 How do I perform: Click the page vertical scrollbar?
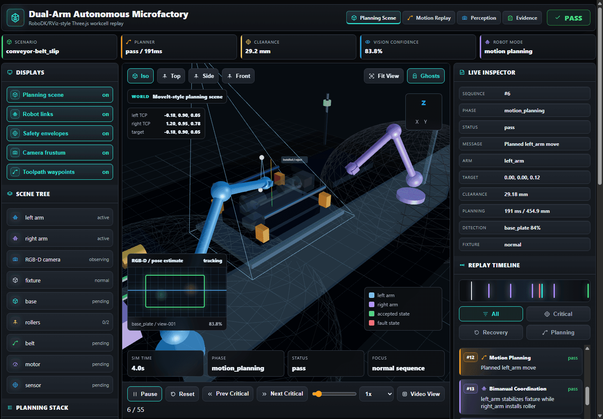tap(600, 96)
